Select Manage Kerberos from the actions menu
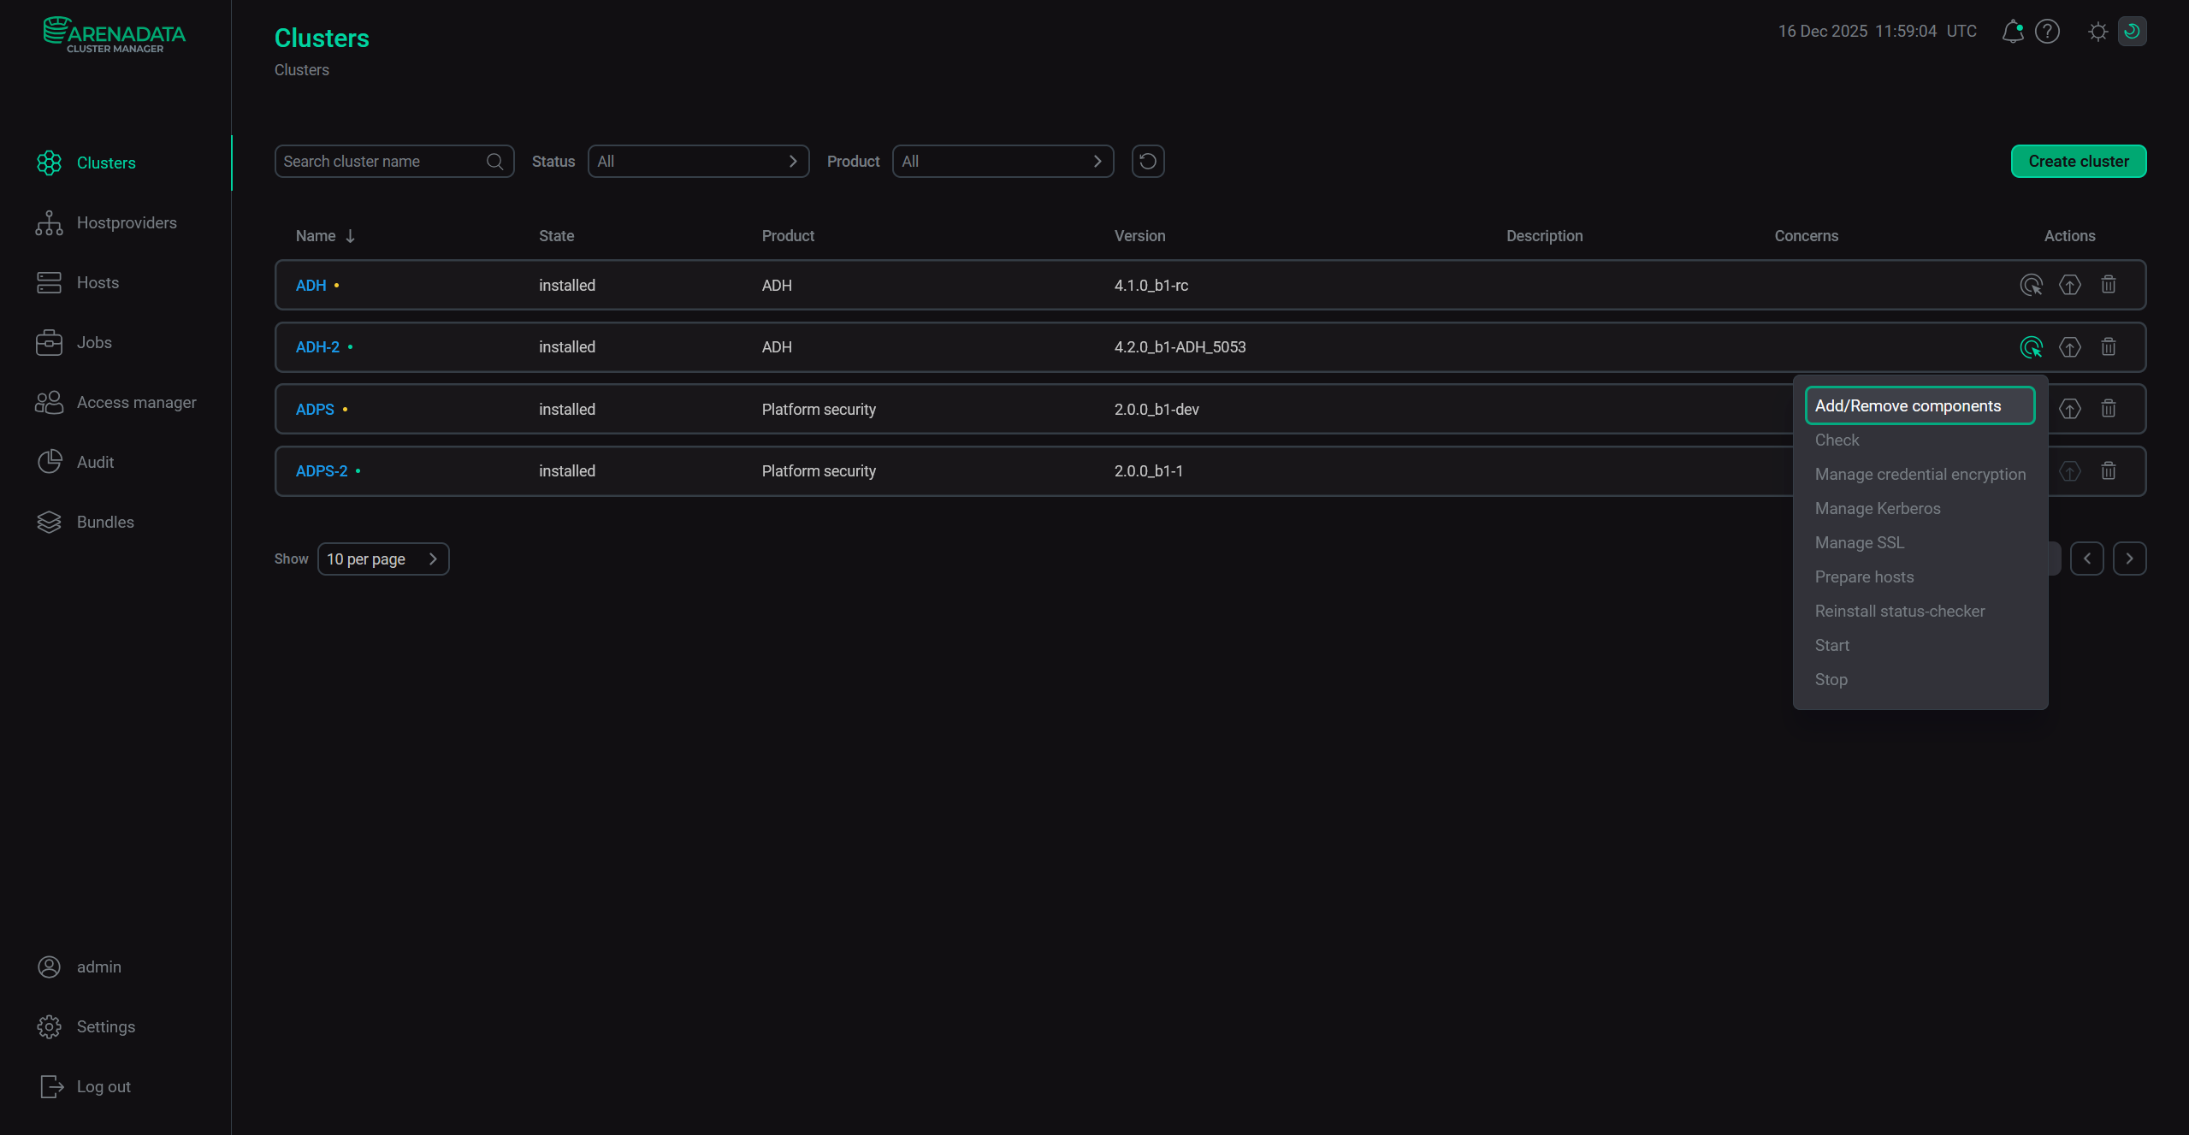Viewport: 2189px width, 1135px height. pyautogui.click(x=1878, y=508)
